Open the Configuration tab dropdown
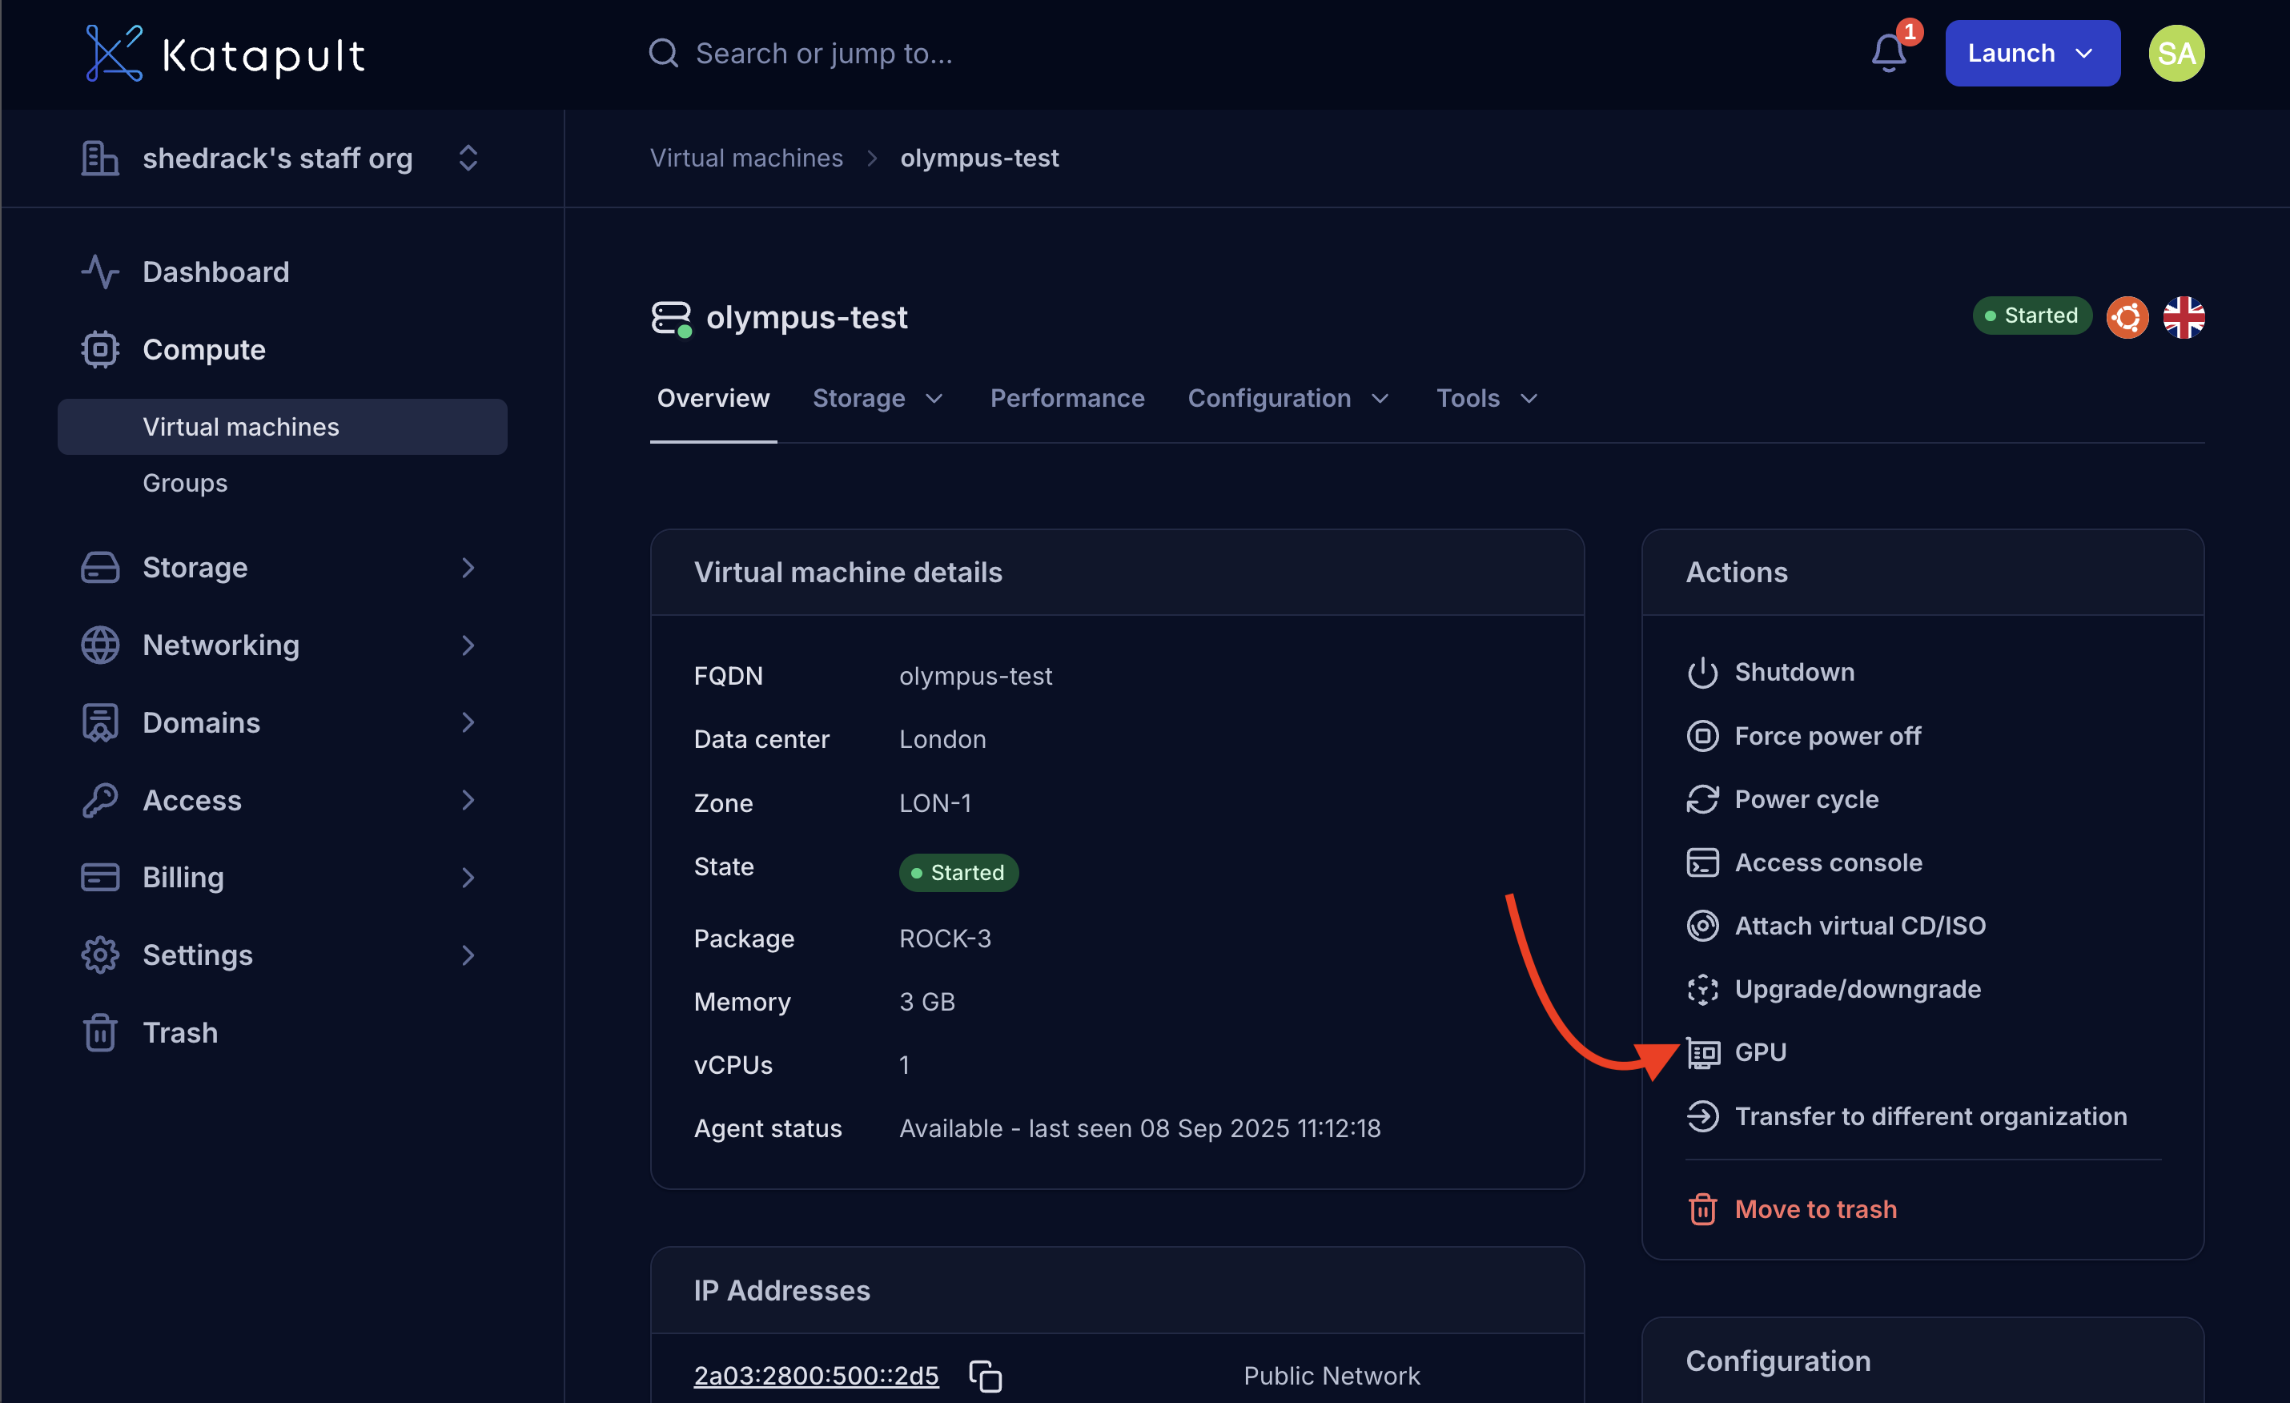This screenshot has width=2290, height=1403. coord(1288,398)
